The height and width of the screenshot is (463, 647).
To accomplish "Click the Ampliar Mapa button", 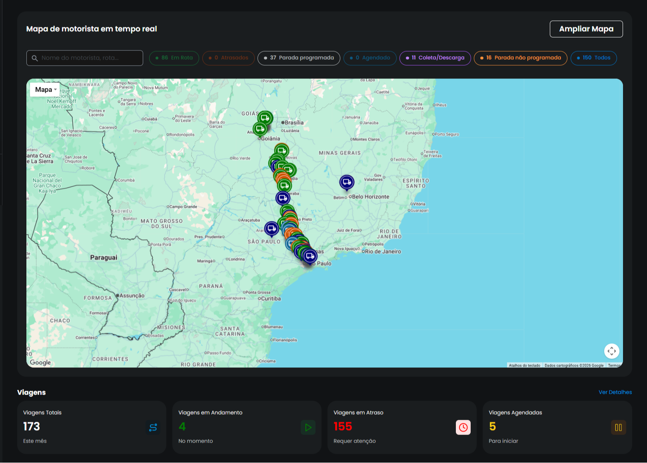I will click(586, 29).
